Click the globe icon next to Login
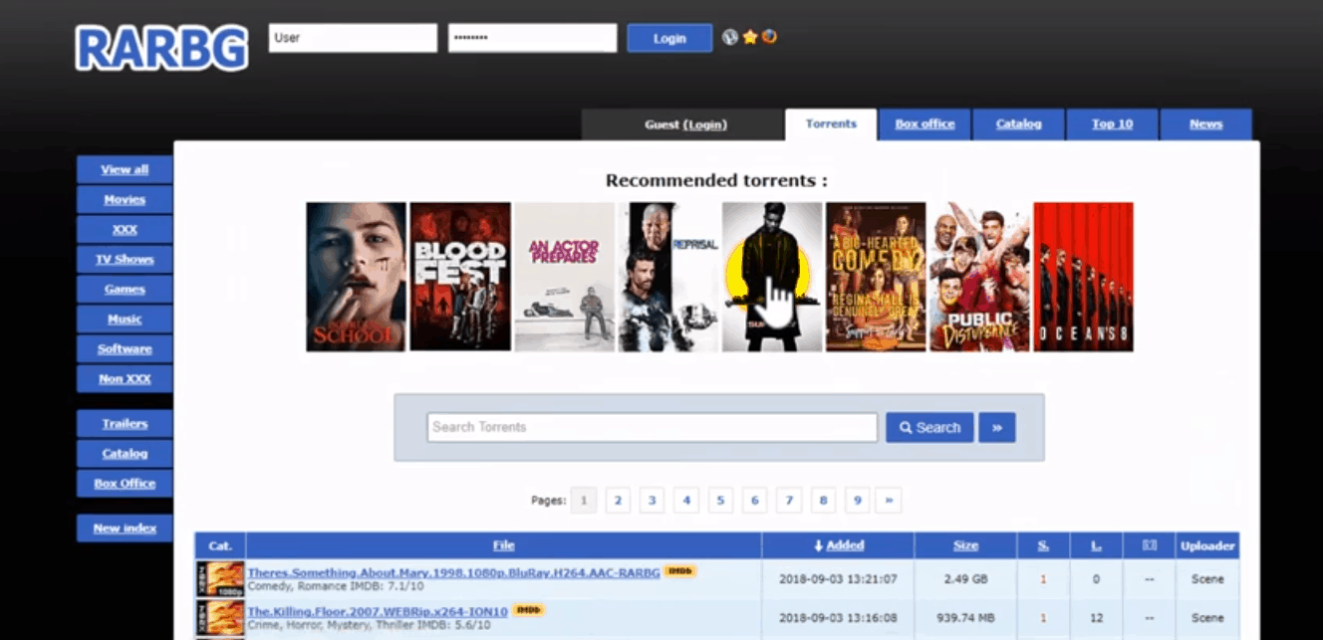Viewport: 1323px width, 640px height. (730, 38)
